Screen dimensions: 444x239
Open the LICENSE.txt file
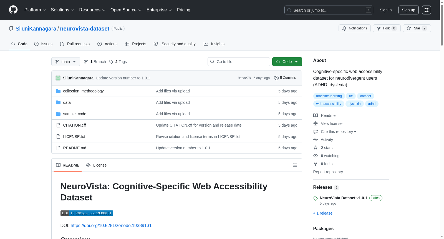[74, 137]
